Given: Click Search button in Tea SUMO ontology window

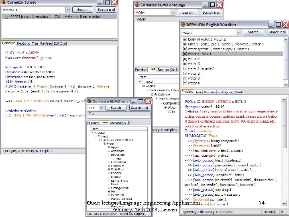Looking at the screenshot, I should pos(116,108).
